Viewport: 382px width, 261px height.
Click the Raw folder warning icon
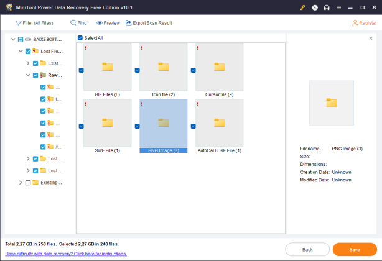[x=43, y=75]
